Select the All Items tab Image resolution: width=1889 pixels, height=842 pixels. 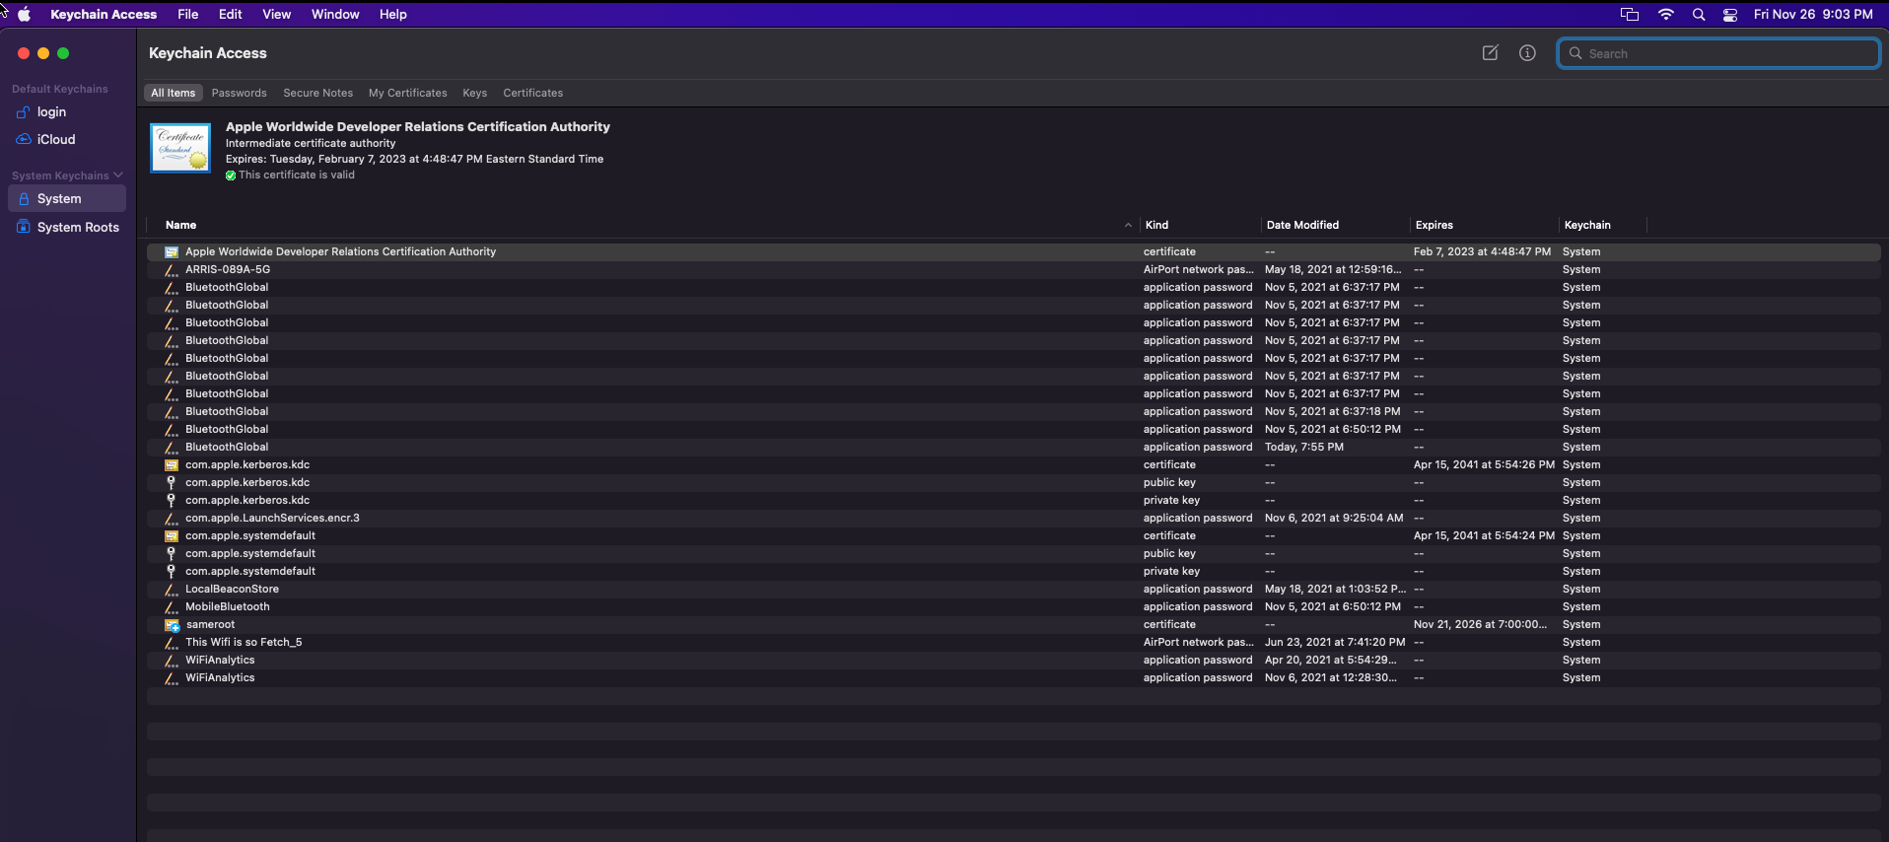click(x=174, y=93)
